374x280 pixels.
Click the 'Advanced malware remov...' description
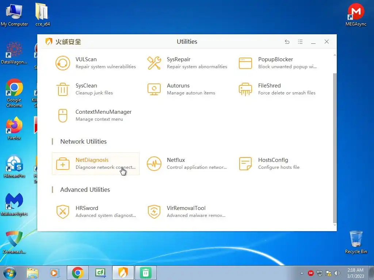pos(196,215)
